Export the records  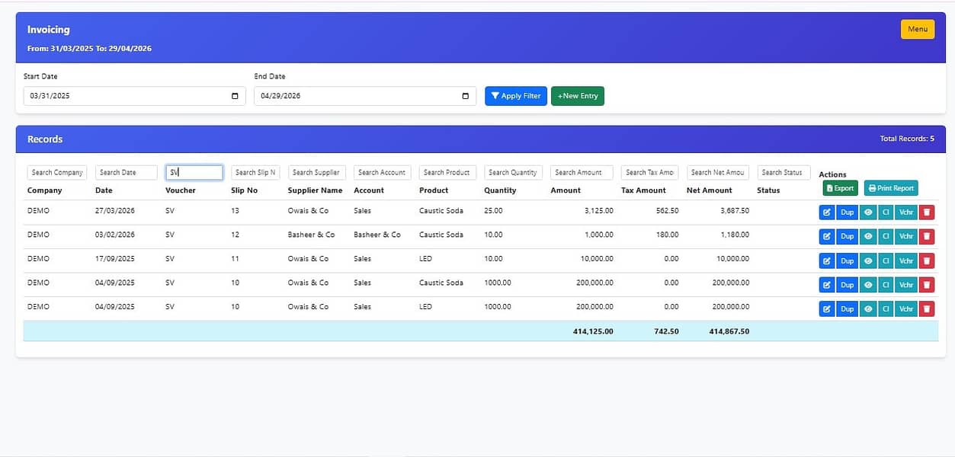pyautogui.click(x=840, y=188)
